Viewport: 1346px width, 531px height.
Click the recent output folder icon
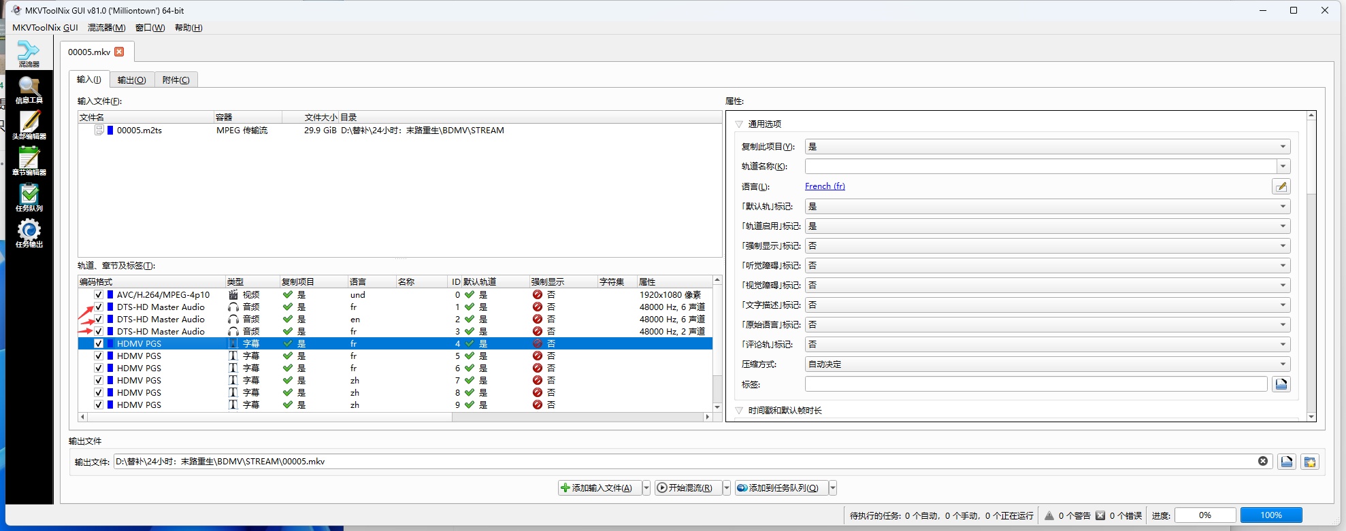click(x=1310, y=462)
